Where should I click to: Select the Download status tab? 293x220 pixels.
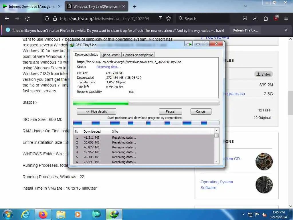86,54
